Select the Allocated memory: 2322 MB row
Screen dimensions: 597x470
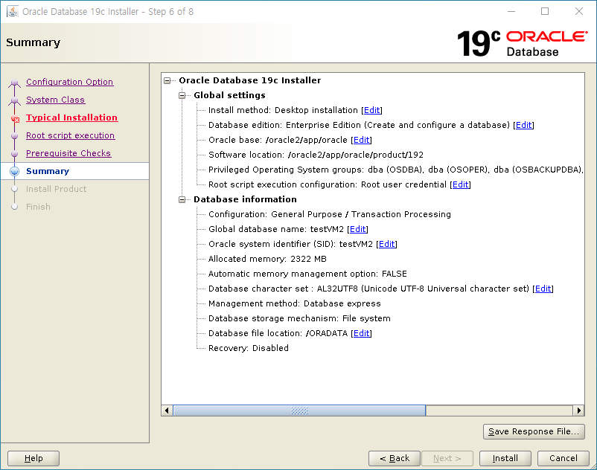coord(267,259)
